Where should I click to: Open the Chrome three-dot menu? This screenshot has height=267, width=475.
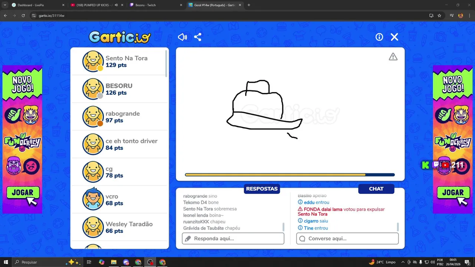click(x=469, y=16)
